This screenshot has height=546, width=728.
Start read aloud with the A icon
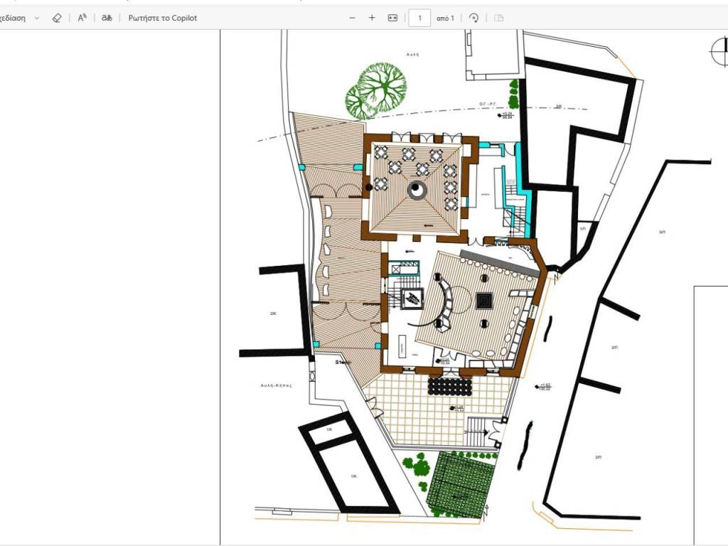[82, 18]
